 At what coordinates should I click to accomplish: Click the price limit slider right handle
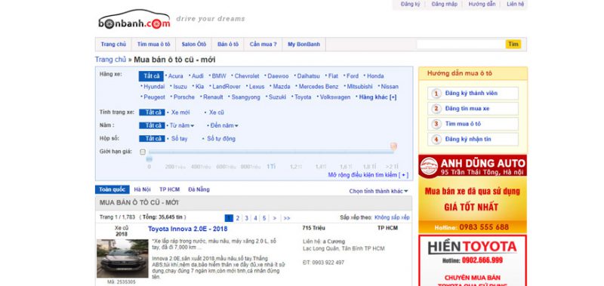[x=393, y=146]
